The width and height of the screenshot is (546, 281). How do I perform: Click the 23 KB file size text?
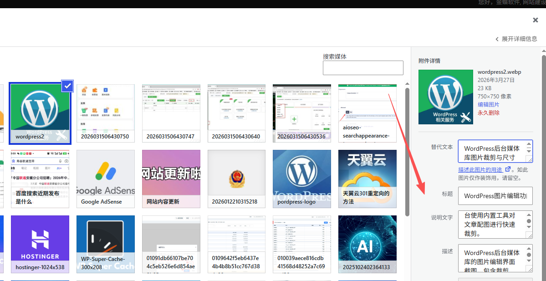point(485,88)
